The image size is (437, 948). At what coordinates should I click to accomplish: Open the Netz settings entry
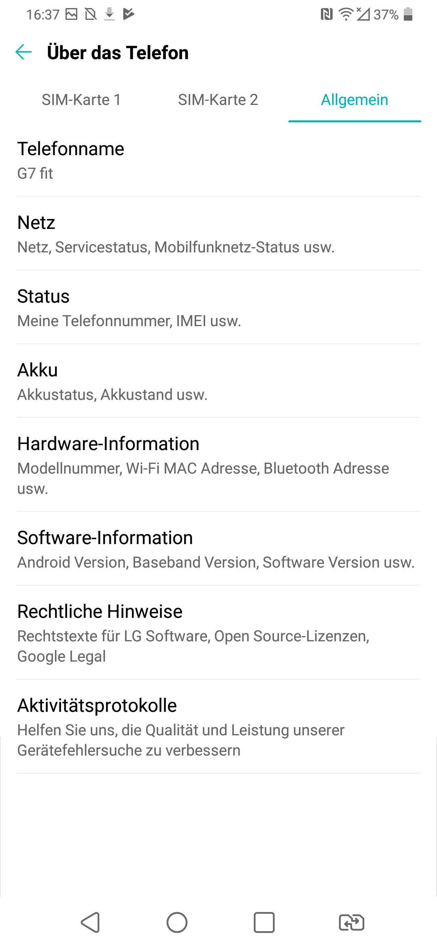point(218,234)
